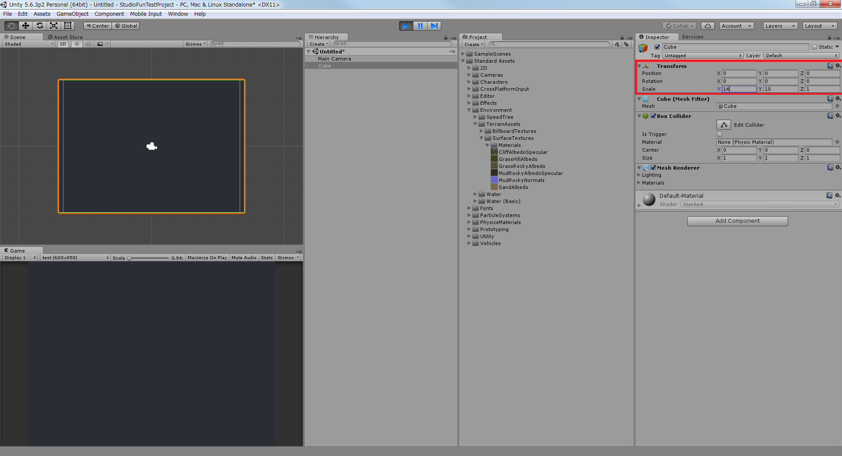Screen dimensions: 842x456
Task: Toggle Global handle rotation
Action: [x=126, y=26]
